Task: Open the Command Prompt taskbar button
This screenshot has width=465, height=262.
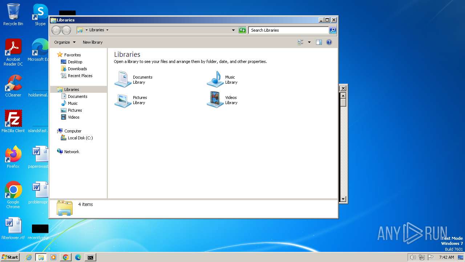Action: coord(90,257)
